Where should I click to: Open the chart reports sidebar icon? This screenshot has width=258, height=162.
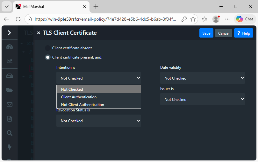coord(10,61)
